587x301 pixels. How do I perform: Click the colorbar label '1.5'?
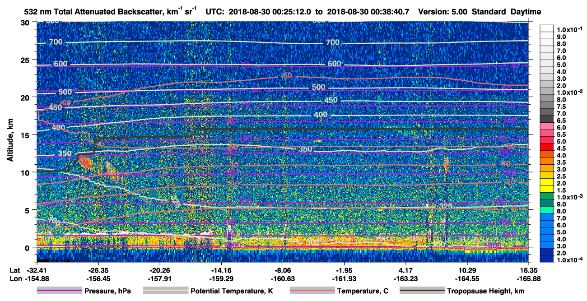click(x=561, y=190)
